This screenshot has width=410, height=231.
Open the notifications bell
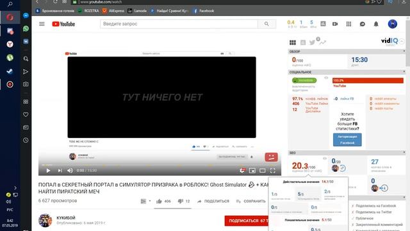coord(376,24)
